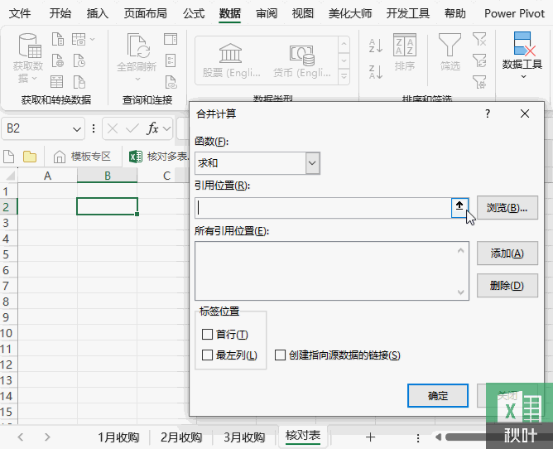Check Create links to source data
This screenshot has height=449, width=553.
click(280, 355)
